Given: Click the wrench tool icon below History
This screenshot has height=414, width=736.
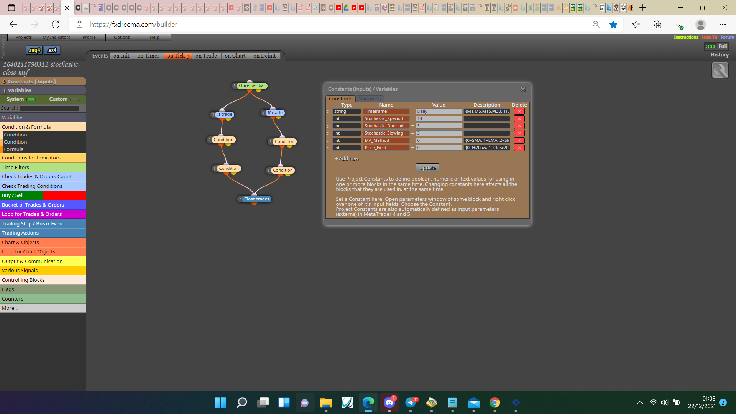Looking at the screenshot, I should coord(720,71).
